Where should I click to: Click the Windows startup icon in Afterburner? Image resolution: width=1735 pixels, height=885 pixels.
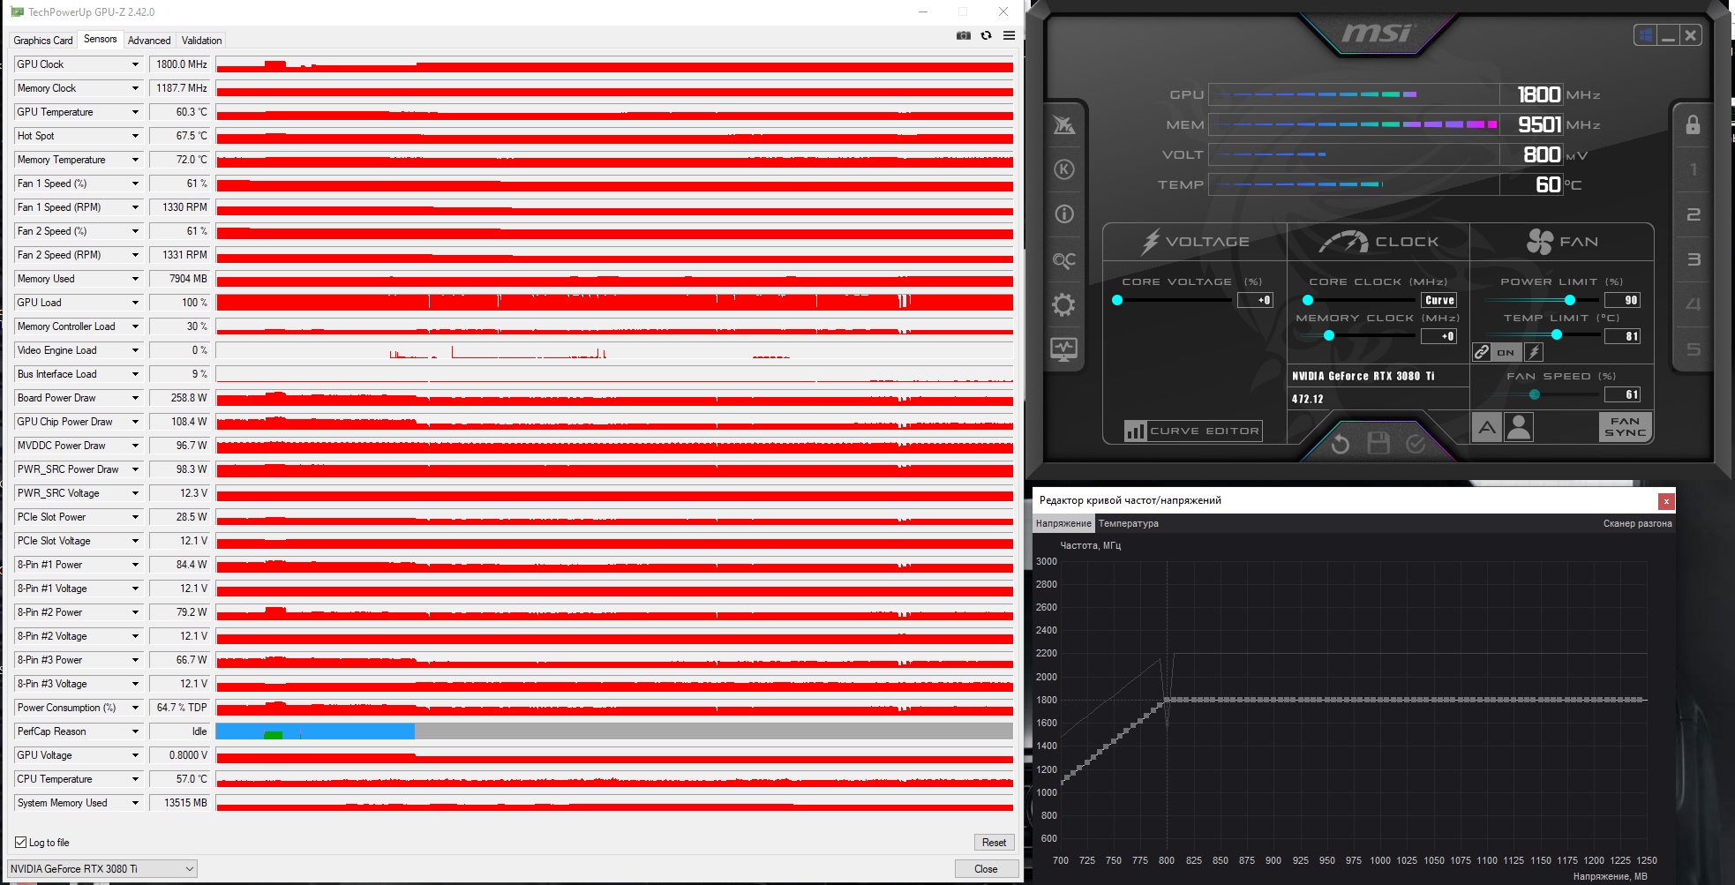pos(1645,35)
